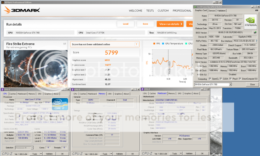Click the Intel Core i7 badge in CPU-Z
This screenshot has height=156, width=260.
click(60, 104)
